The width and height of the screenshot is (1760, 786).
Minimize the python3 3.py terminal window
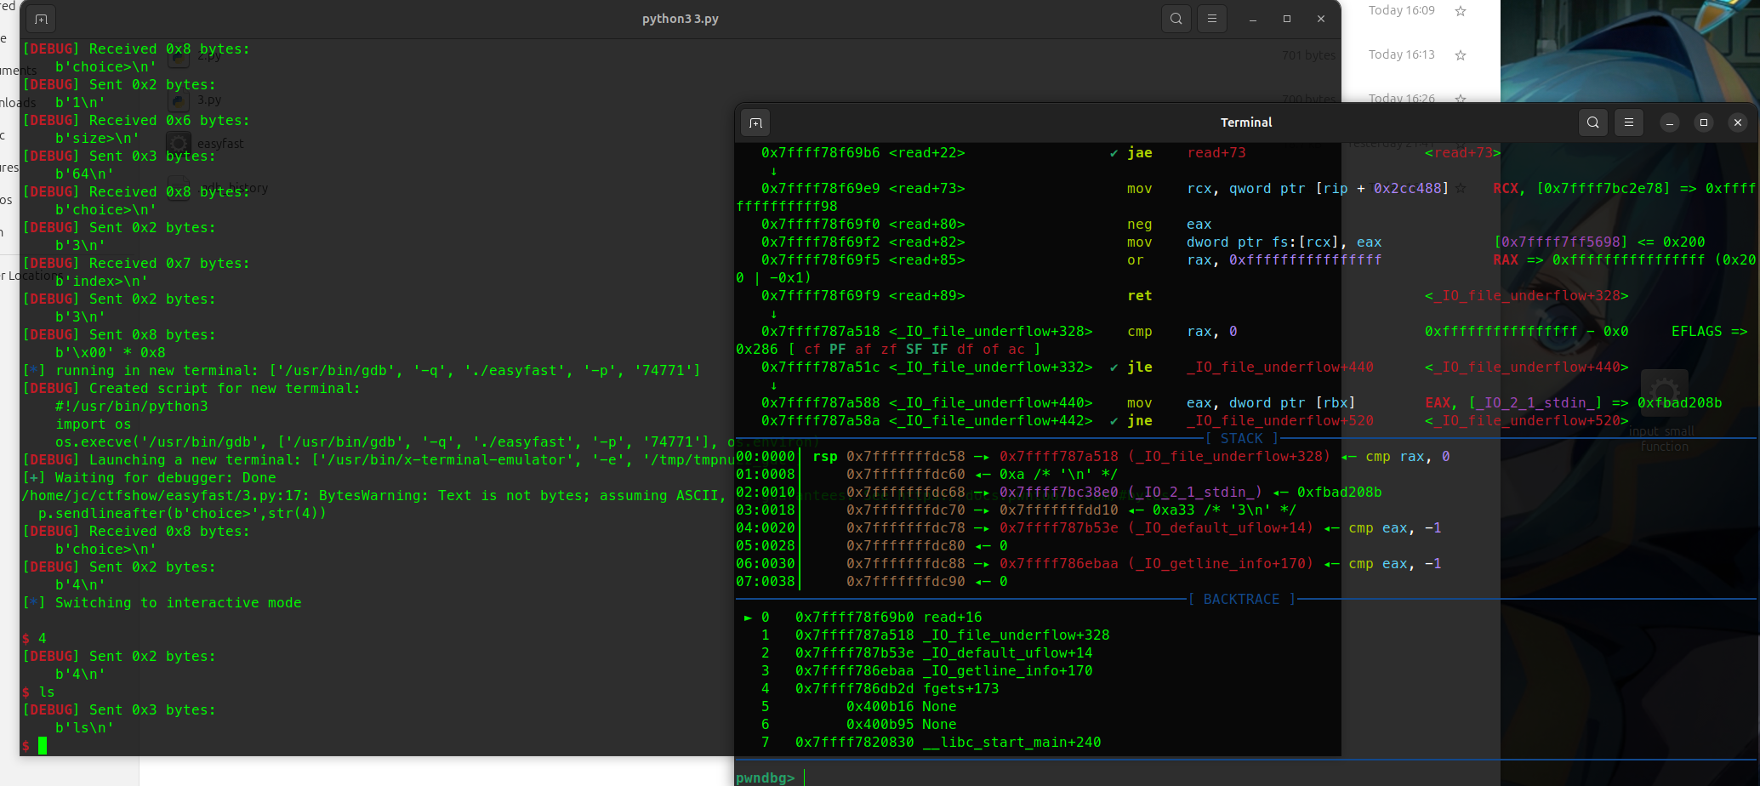(x=1252, y=19)
